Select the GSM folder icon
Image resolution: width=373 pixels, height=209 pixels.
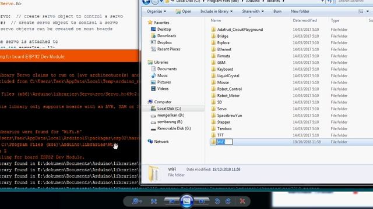(x=213, y=63)
